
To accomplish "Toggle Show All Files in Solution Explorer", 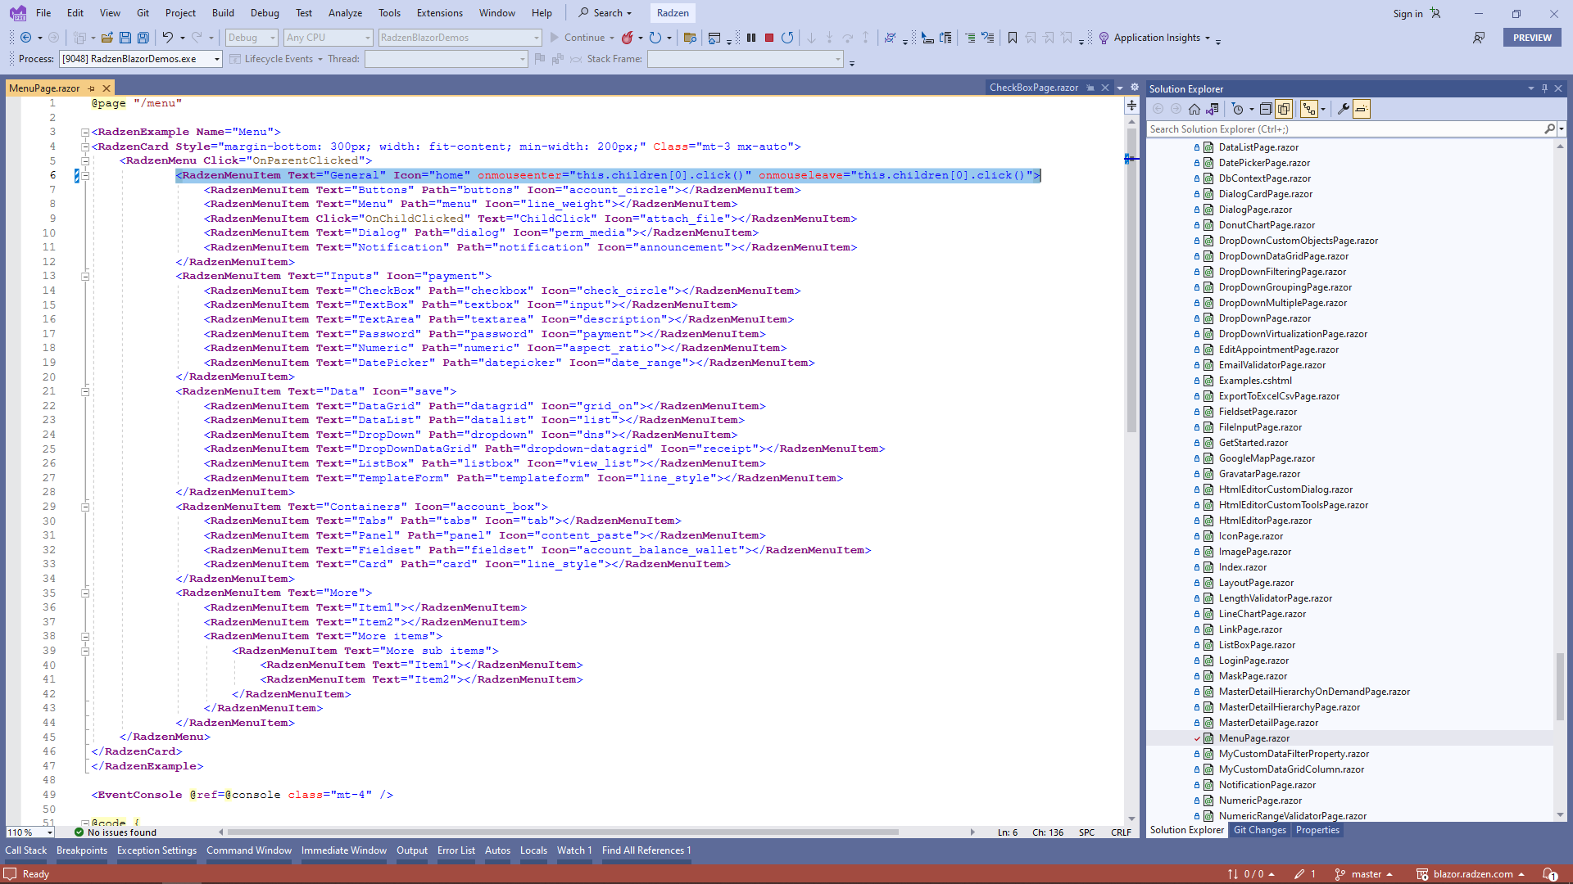I will point(1284,109).
